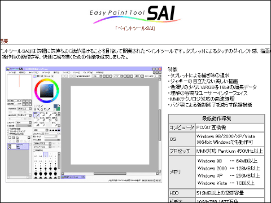Image resolution: width=271 pixels, height=203 pixels.
Task: Show the scratchpad panel icon
Action: click(52, 76)
